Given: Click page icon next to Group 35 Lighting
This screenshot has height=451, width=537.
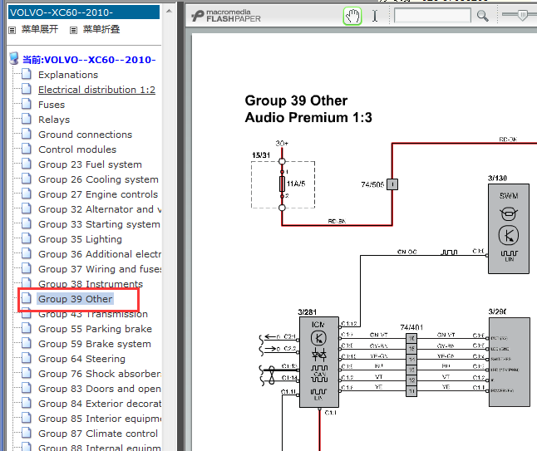Looking at the screenshot, I should pyautogui.click(x=27, y=238).
